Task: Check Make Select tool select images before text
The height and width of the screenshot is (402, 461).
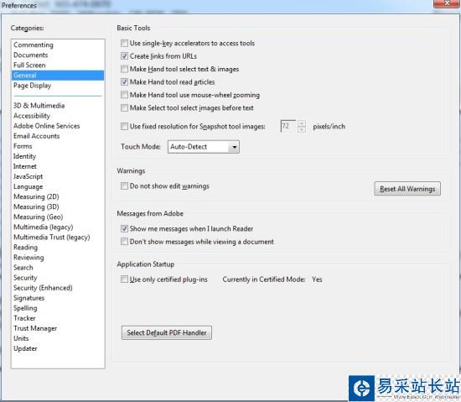Action: [124, 107]
